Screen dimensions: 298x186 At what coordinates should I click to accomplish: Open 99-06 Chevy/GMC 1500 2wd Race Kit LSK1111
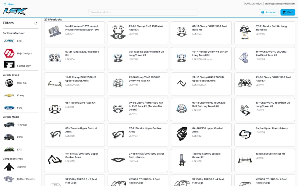(x=265, y=84)
